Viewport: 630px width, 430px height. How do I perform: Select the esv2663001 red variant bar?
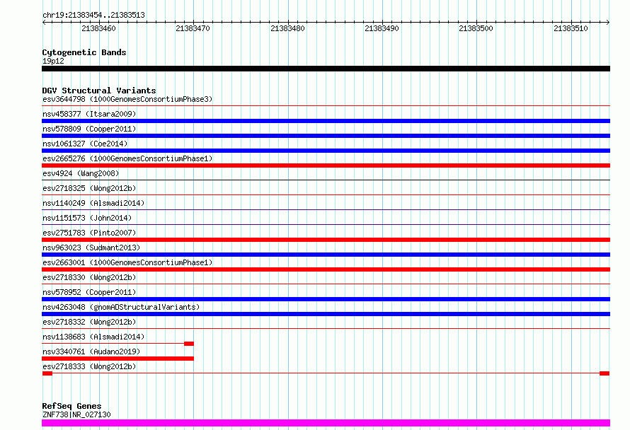coord(326,269)
